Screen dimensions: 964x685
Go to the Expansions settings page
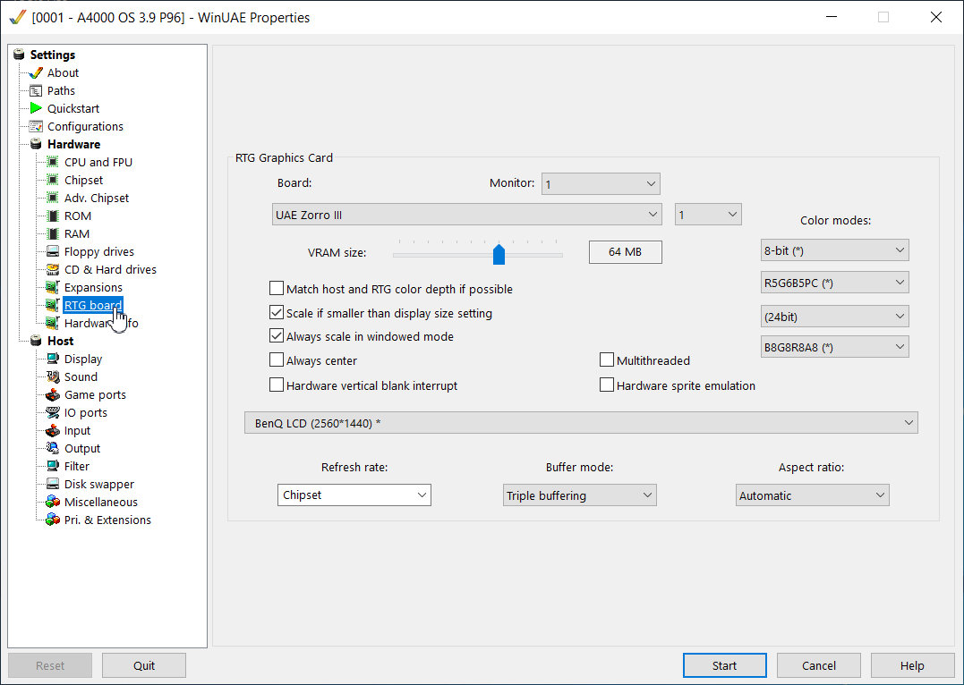tap(93, 287)
